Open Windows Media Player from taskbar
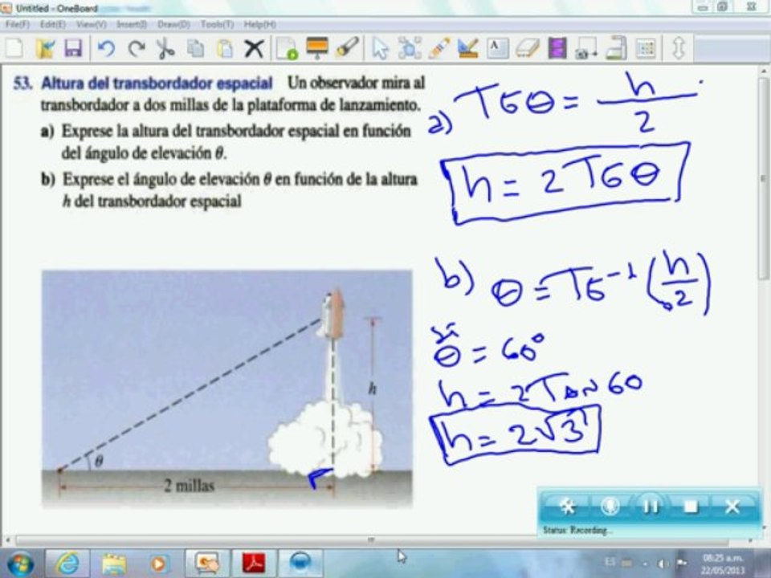The height and width of the screenshot is (578, 771). pyautogui.click(x=159, y=564)
